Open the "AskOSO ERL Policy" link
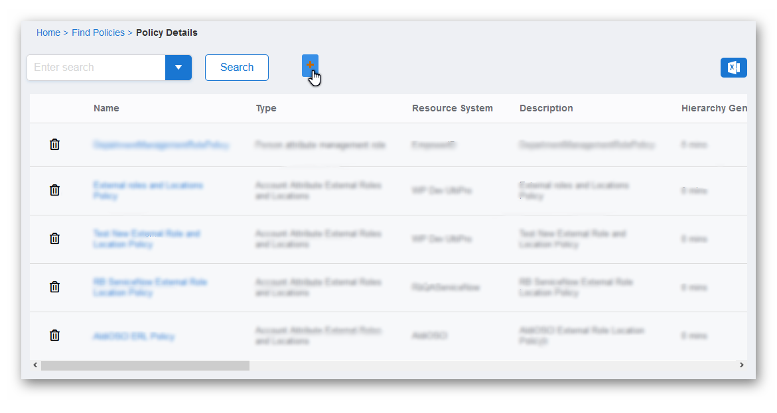This screenshot has height=413, width=777. tap(133, 335)
